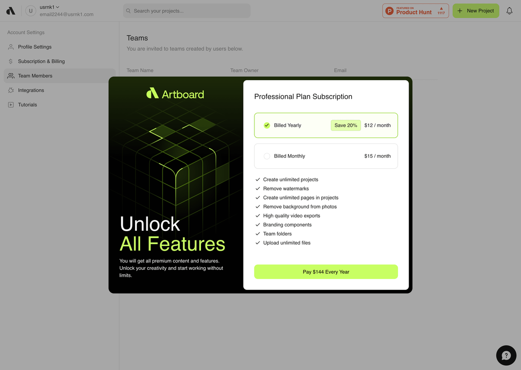Focus the Search your projects field
The image size is (521, 370).
coord(187,11)
